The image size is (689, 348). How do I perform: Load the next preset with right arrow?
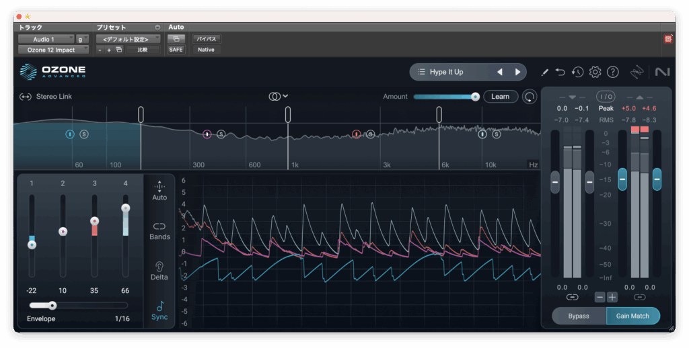pos(517,72)
